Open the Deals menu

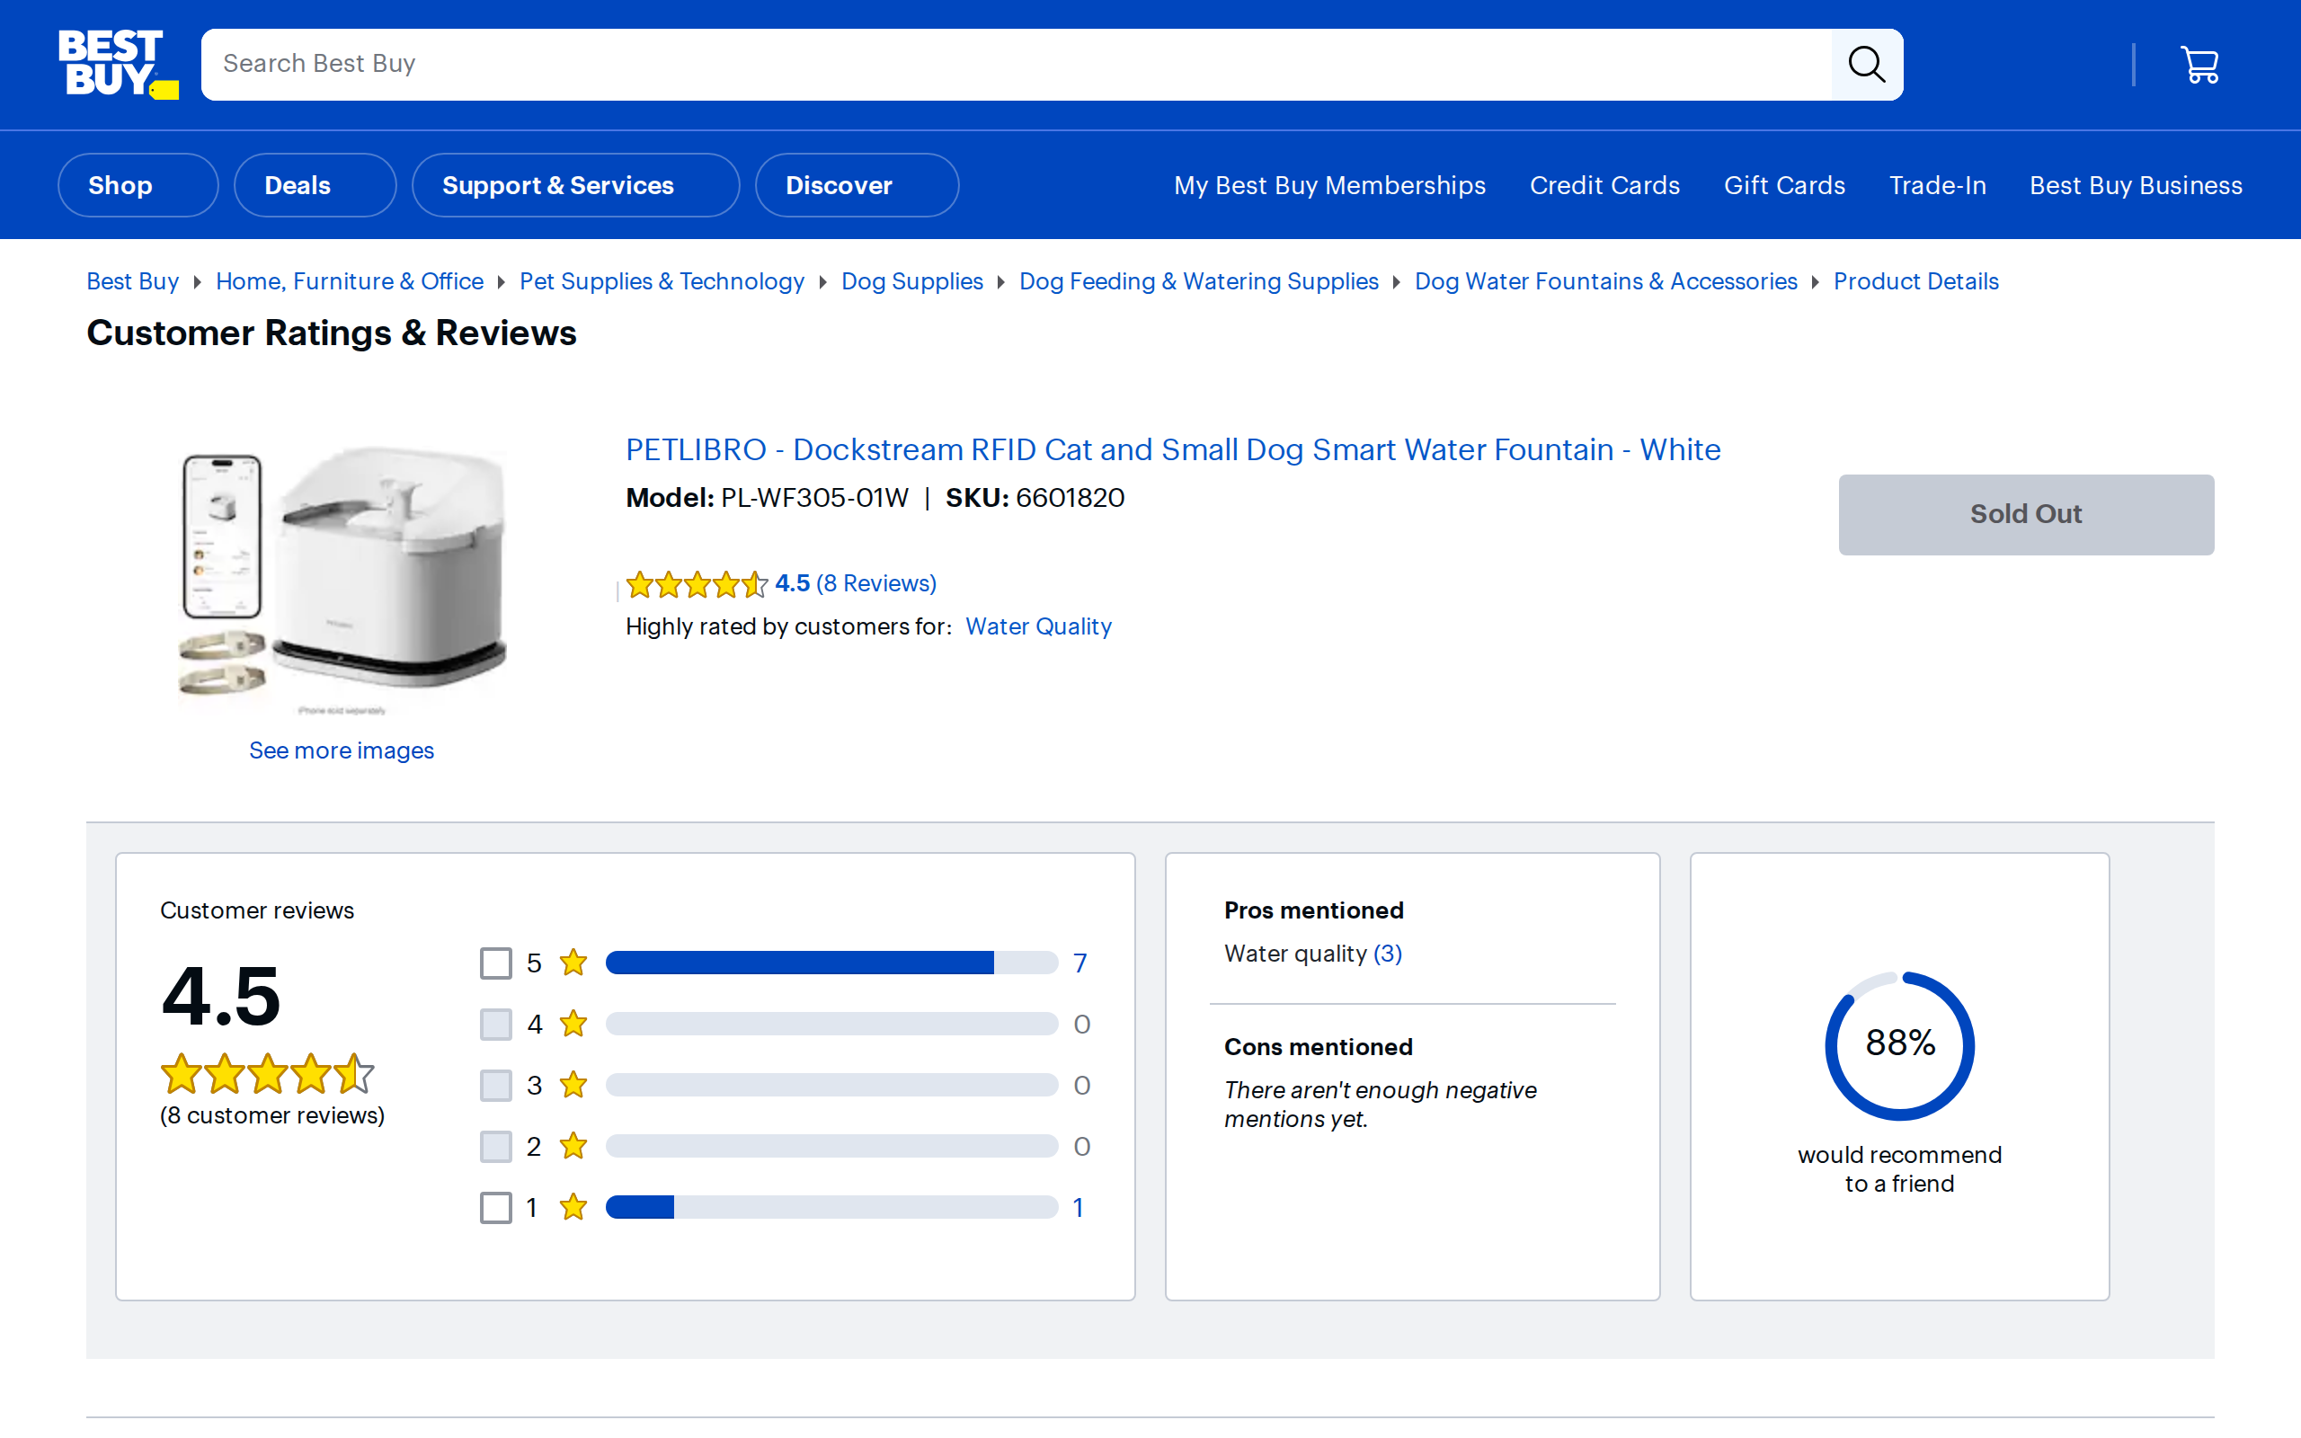pyautogui.click(x=315, y=185)
